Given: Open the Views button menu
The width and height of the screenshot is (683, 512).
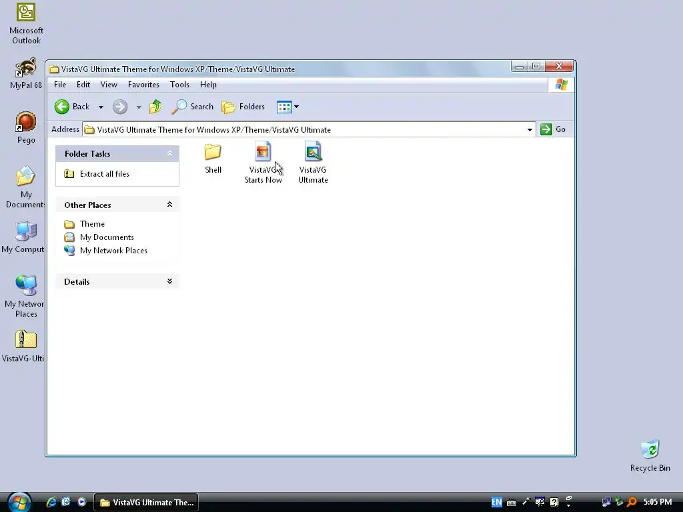Looking at the screenshot, I should point(287,107).
